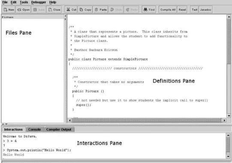Collapse the bottom pane via the up/down divider arrows
The height and width of the screenshot is (163, 232).
pyautogui.click(x=4, y=124)
